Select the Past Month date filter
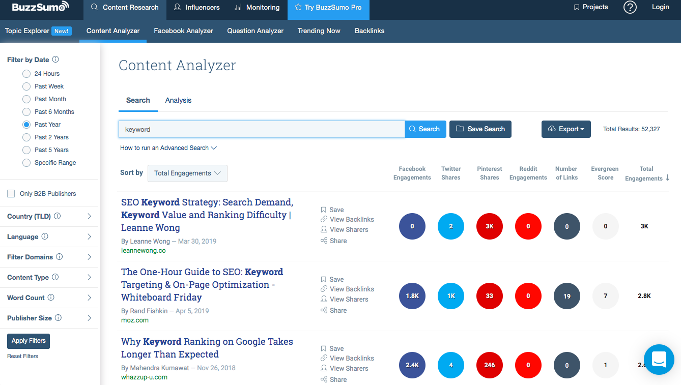The height and width of the screenshot is (385, 681). coord(26,99)
